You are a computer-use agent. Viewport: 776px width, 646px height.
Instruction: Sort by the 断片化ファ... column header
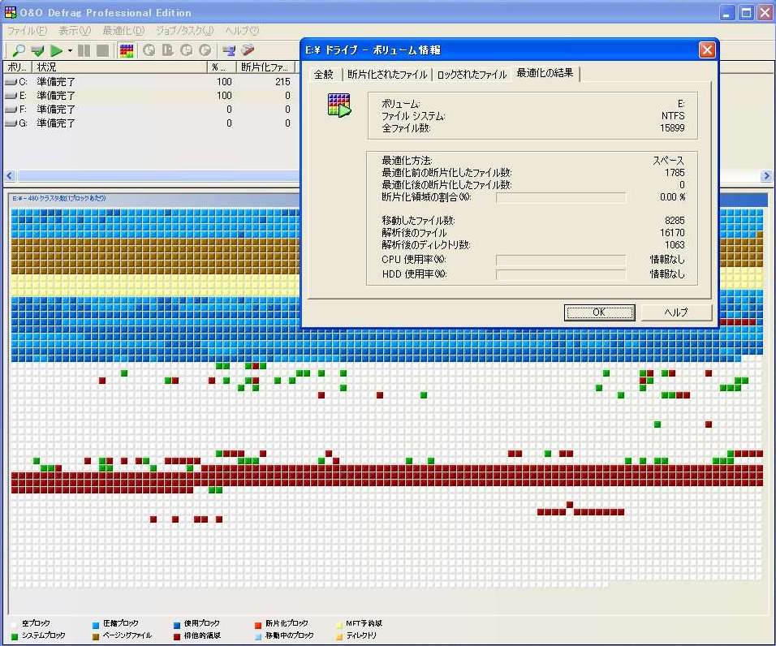coord(265,67)
